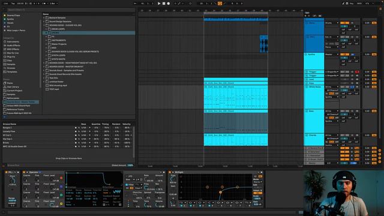
Task: Open the EQ Eight Mode Stereo dropdown
Action: [257, 182]
